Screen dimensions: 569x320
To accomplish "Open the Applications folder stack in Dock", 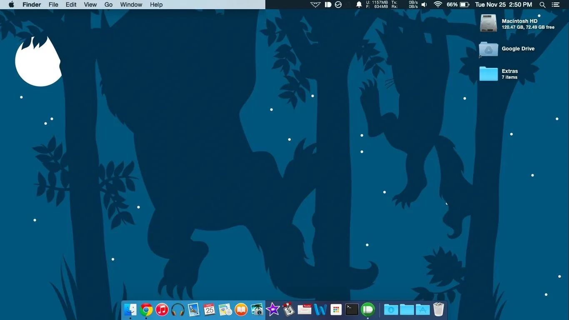I will click(423, 310).
